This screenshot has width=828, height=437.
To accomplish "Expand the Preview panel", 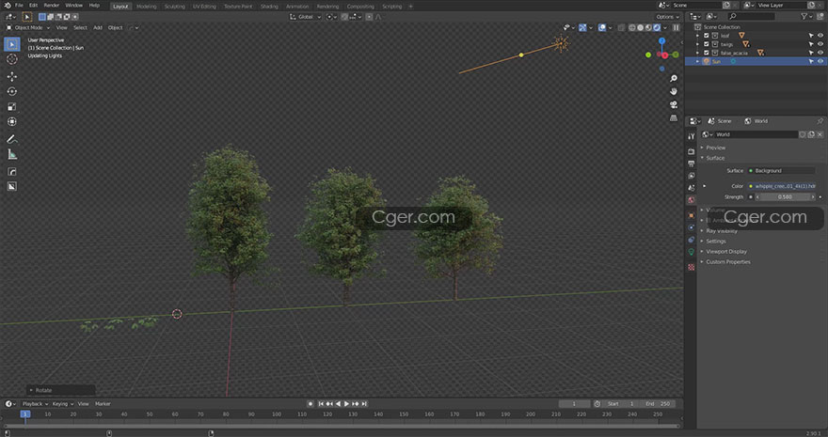I will 715,148.
